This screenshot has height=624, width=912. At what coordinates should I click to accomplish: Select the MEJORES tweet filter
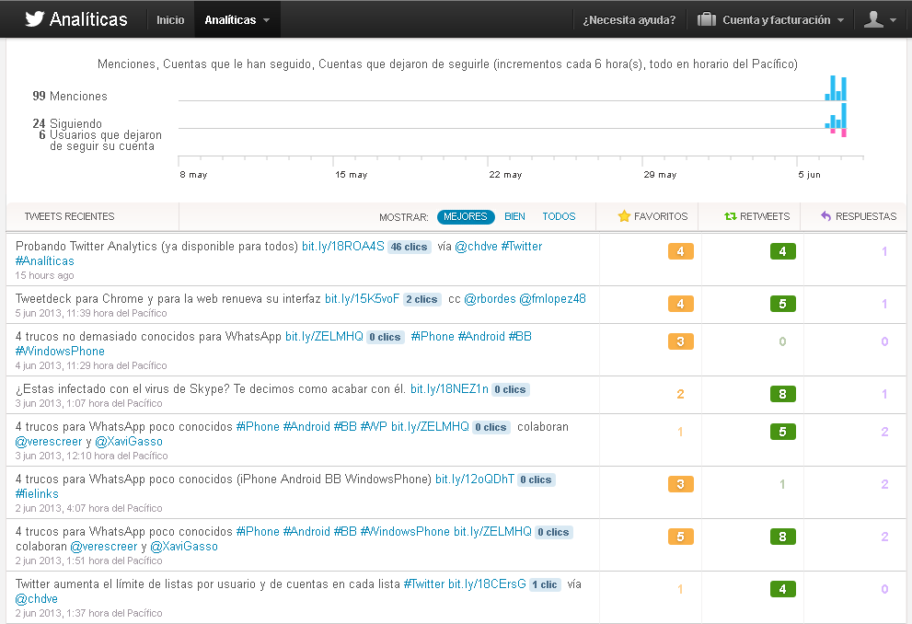[466, 217]
